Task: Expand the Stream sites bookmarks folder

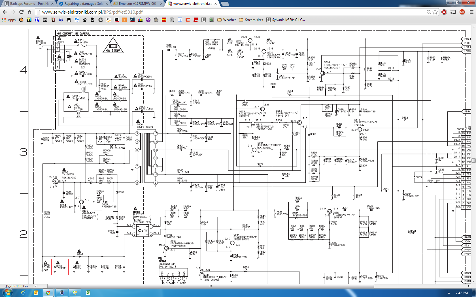Action: pos(251,20)
